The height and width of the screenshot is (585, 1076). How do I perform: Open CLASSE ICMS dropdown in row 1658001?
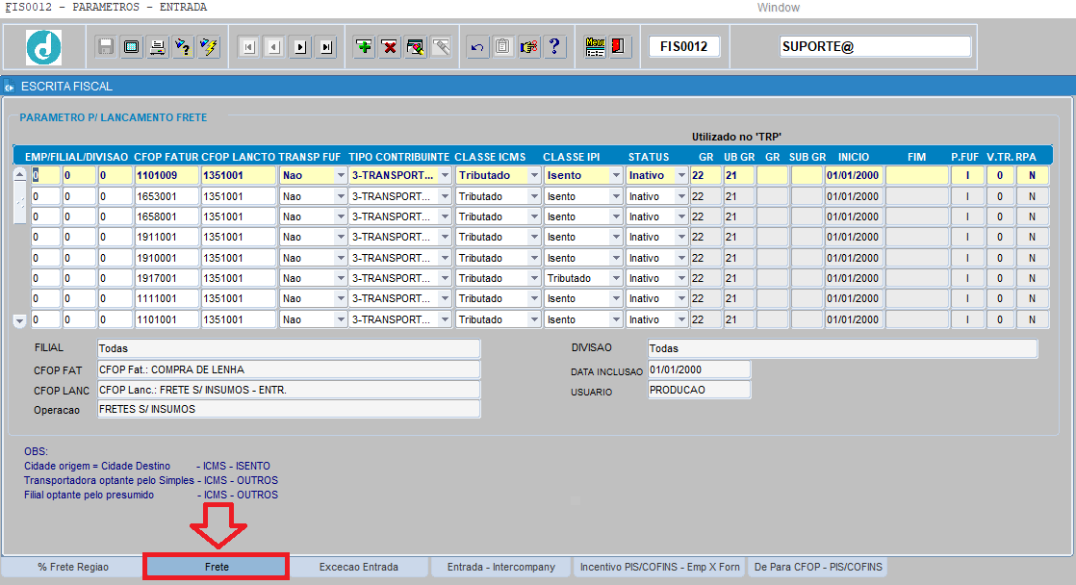coord(534,216)
